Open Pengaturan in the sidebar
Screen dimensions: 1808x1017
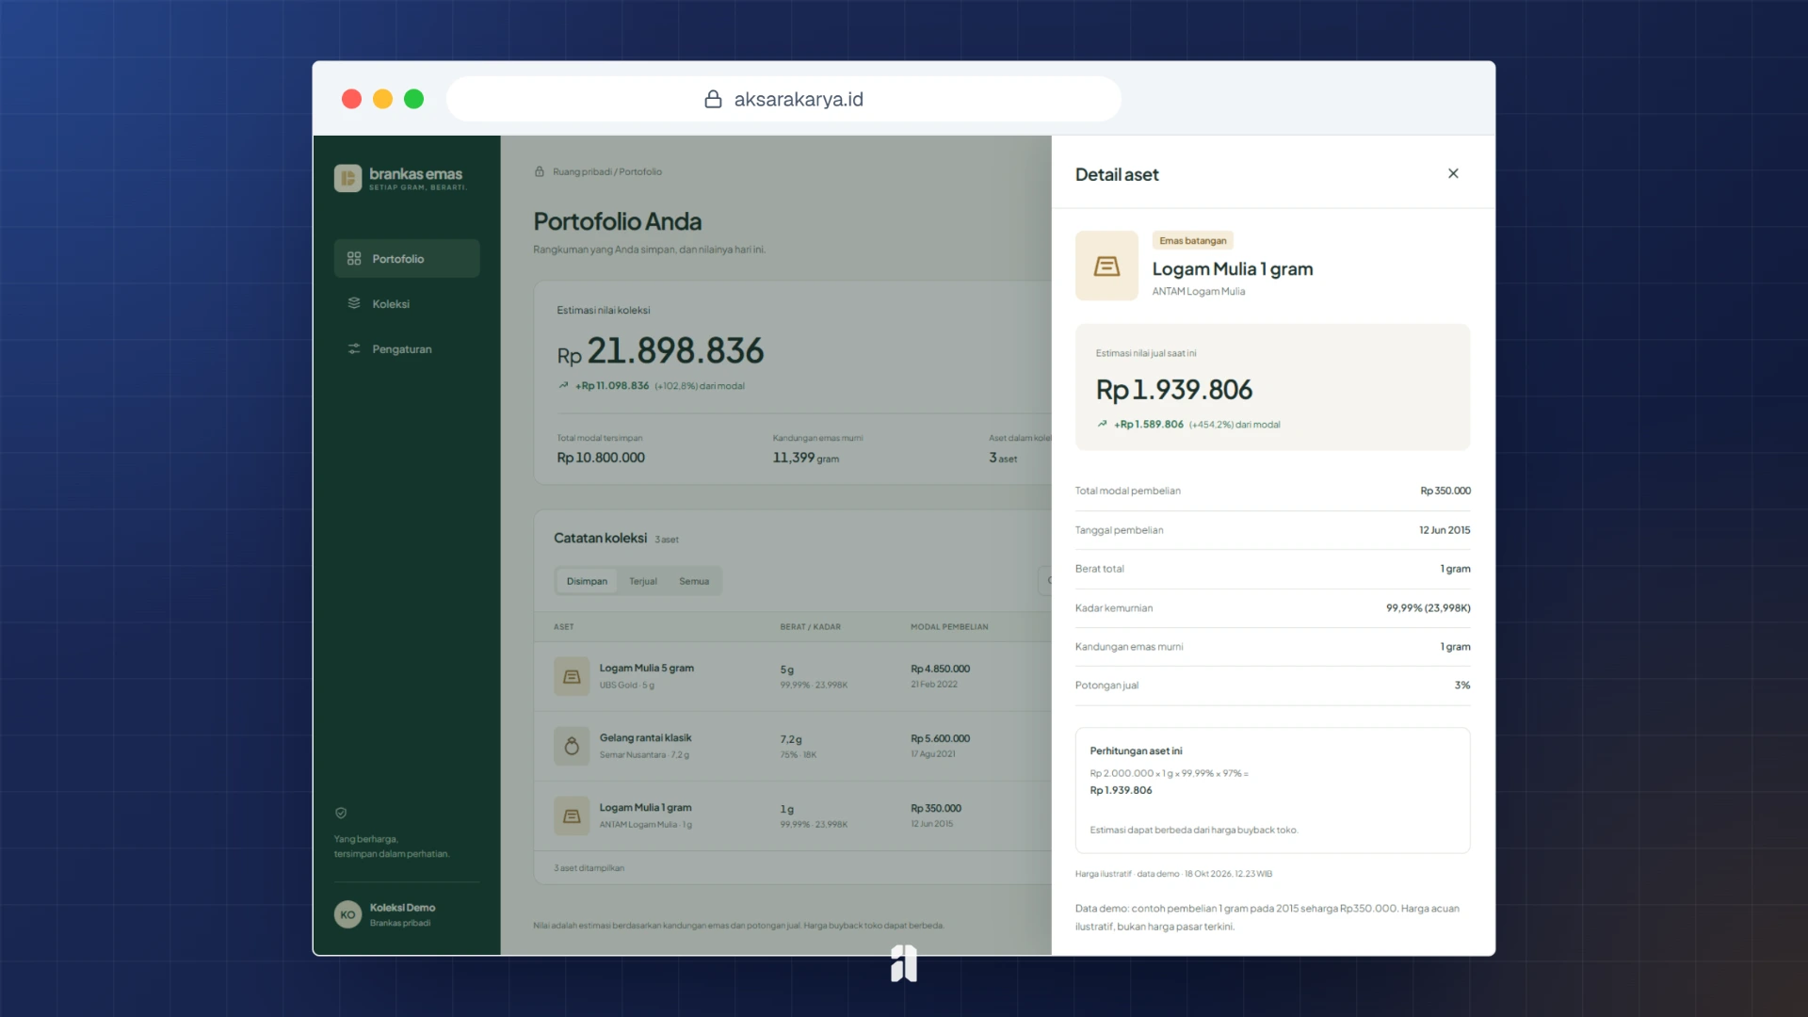(407, 348)
